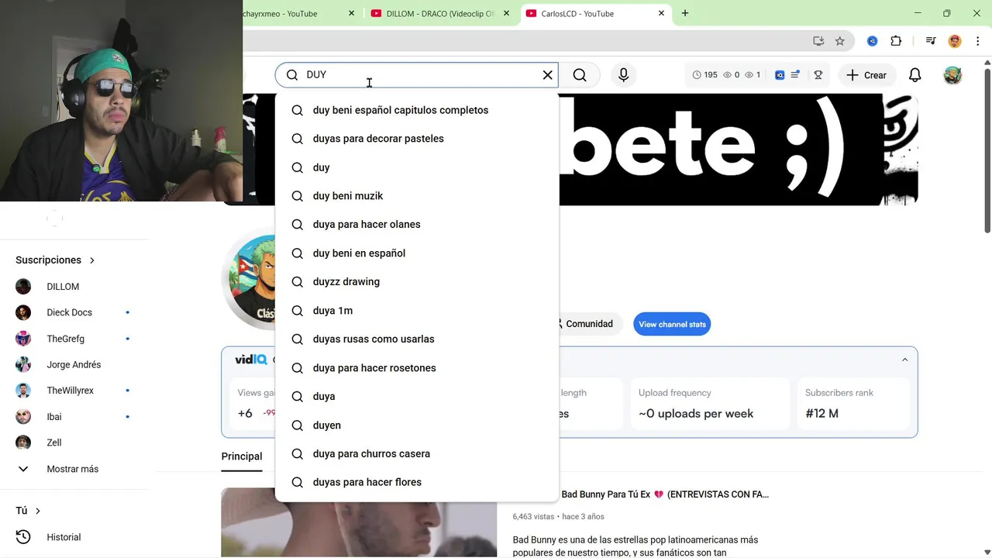The height and width of the screenshot is (558, 992).
Task: Pick the plain 'duya' suggestion
Action: click(417, 397)
